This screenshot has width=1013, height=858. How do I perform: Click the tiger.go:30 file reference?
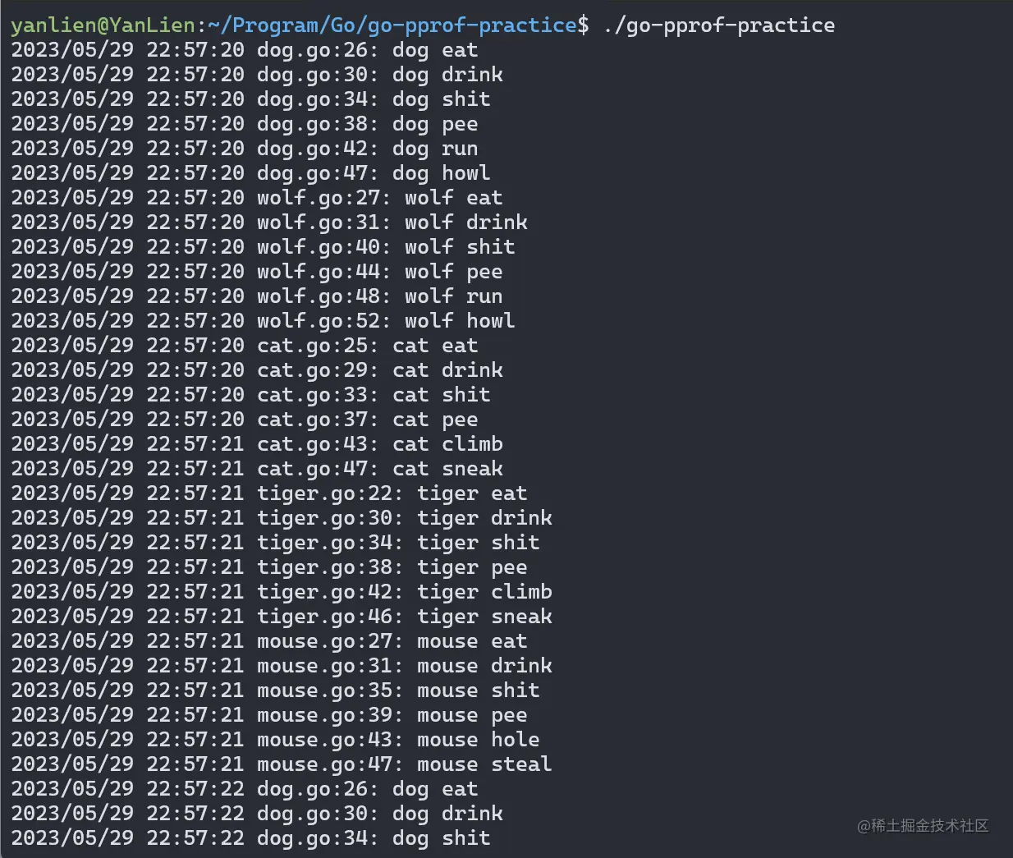tap(329, 518)
